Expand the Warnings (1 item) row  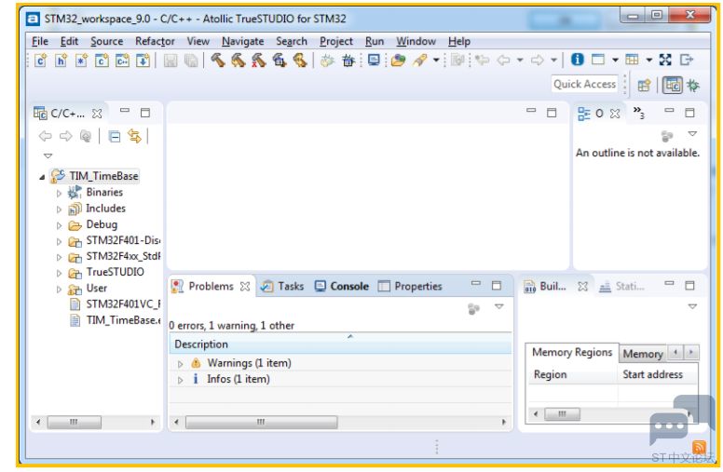pos(181,364)
